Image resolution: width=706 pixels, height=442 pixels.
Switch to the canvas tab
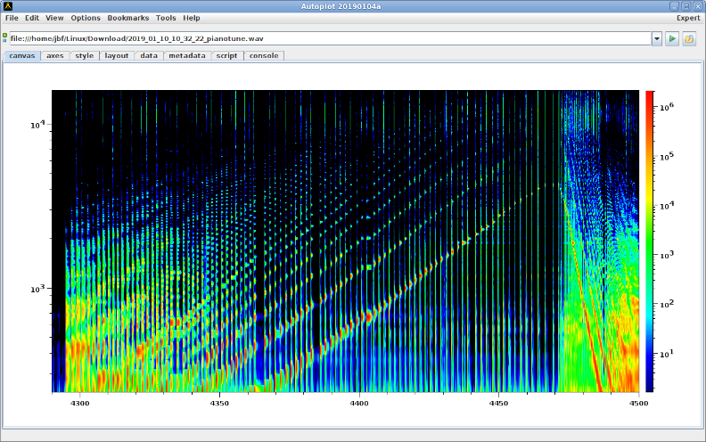22,56
